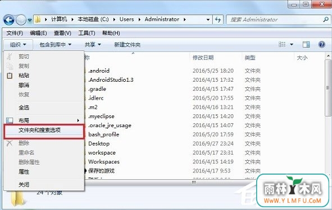
Task: Open the recent locations dropdown arrow
Action: (30, 20)
